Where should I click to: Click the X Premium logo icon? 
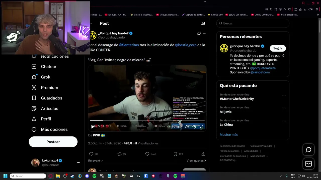click(34, 87)
